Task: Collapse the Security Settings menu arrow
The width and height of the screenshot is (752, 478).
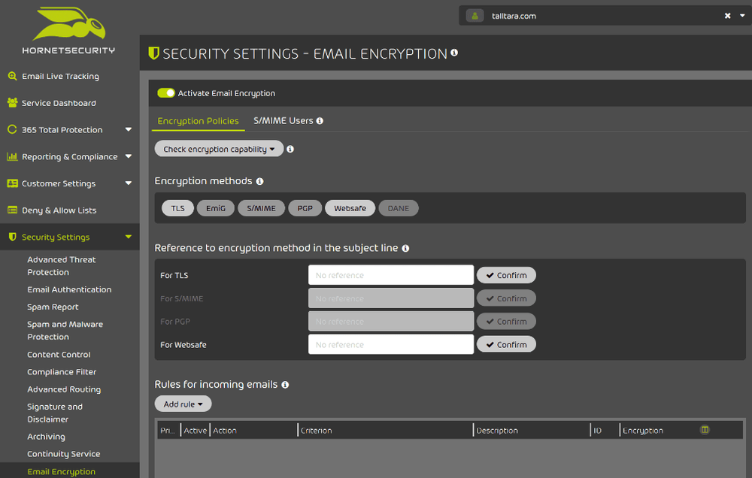Action: [x=129, y=237]
